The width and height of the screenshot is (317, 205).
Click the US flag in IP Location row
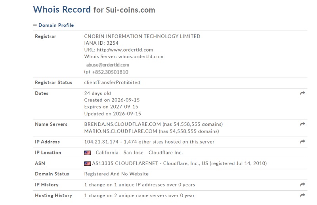88,153
